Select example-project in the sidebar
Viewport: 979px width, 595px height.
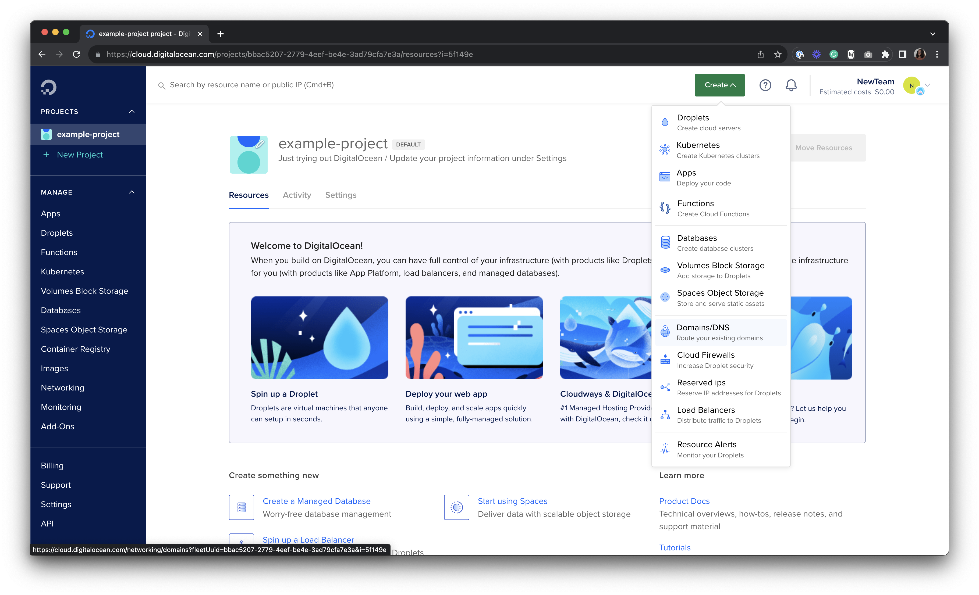[88, 134]
